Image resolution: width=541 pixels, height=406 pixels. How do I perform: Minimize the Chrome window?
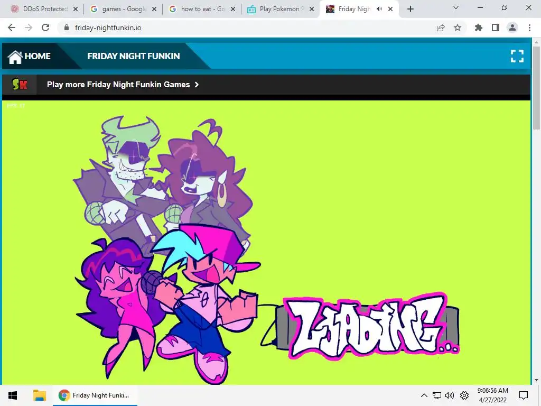tap(480, 7)
